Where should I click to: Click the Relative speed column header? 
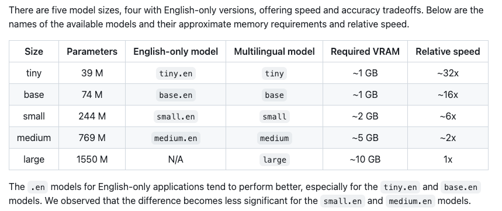(448, 51)
